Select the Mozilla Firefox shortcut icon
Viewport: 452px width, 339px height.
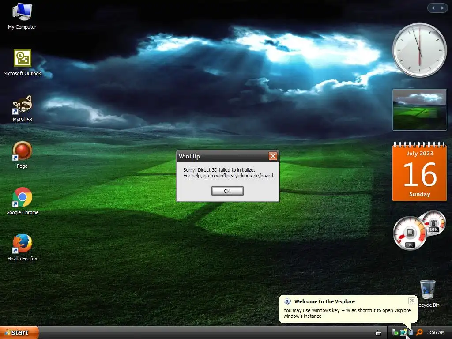coord(22,247)
